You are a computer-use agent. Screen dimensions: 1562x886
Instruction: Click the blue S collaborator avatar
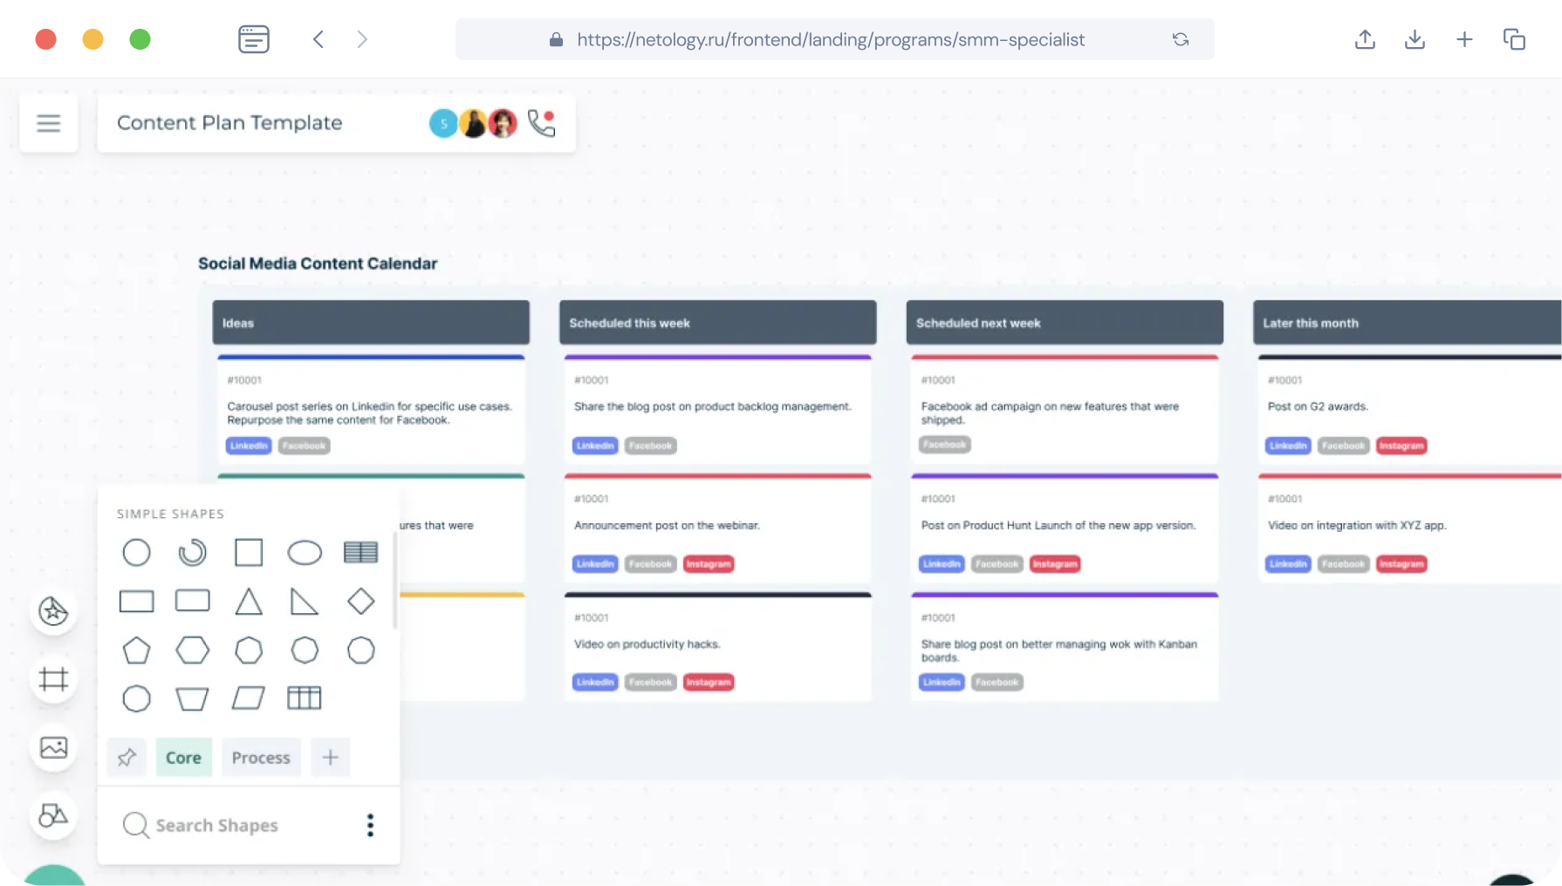point(443,124)
